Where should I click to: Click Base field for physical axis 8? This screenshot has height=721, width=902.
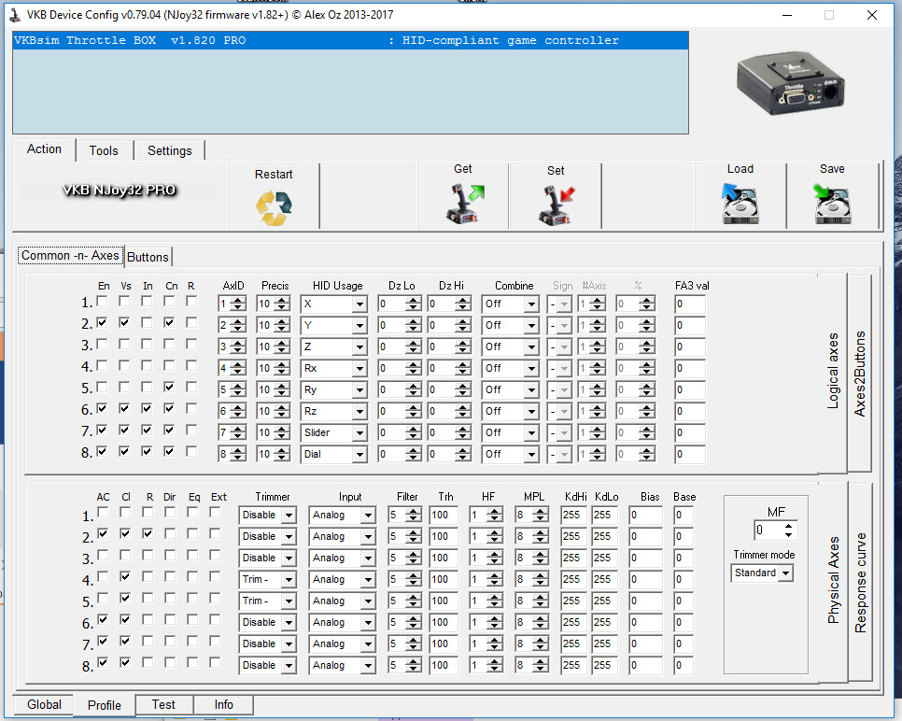point(684,665)
